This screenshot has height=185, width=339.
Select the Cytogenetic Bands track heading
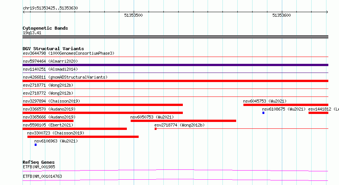[45, 28]
